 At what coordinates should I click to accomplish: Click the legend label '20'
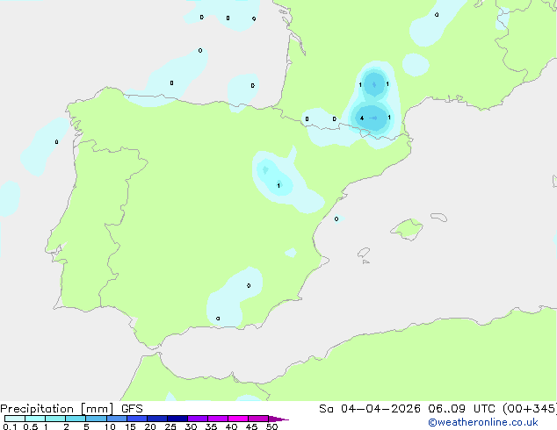coord(150,426)
